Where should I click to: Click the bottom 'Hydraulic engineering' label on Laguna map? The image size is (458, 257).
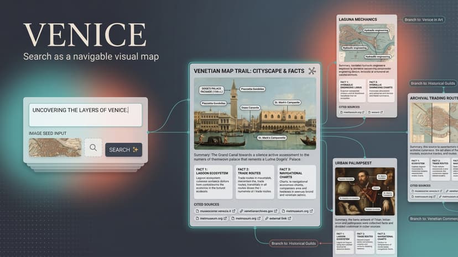378,56
